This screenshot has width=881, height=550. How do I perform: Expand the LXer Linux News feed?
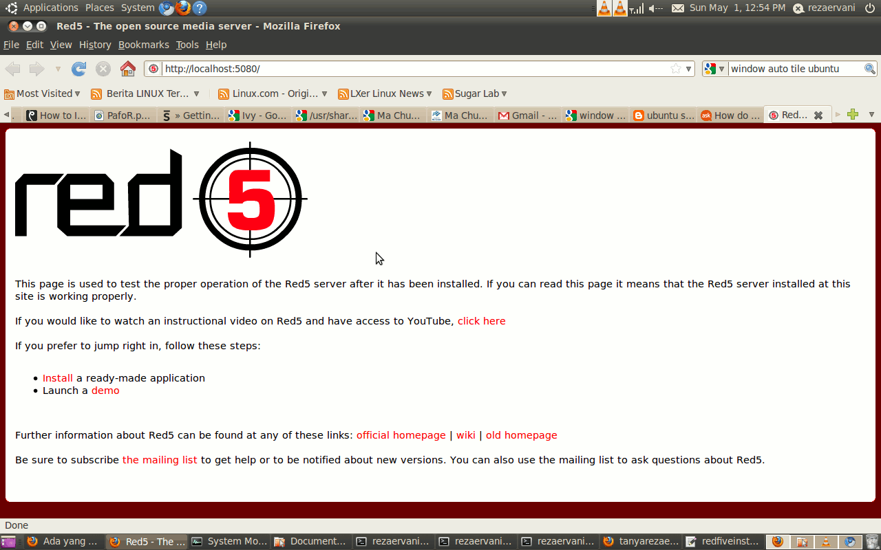429,93
